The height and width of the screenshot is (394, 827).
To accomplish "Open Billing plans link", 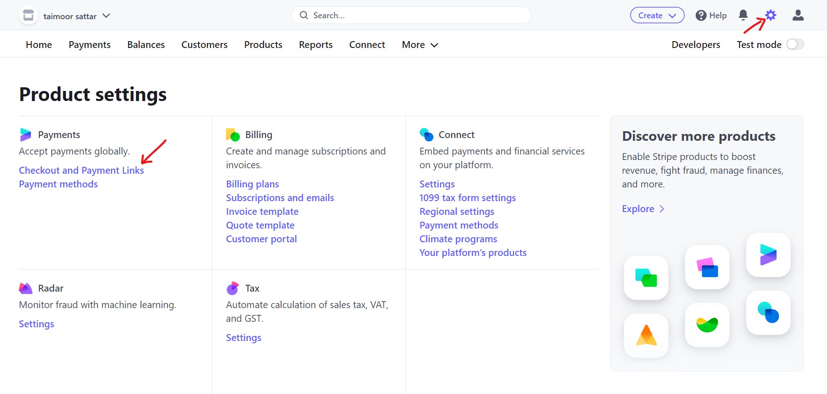I will [253, 184].
